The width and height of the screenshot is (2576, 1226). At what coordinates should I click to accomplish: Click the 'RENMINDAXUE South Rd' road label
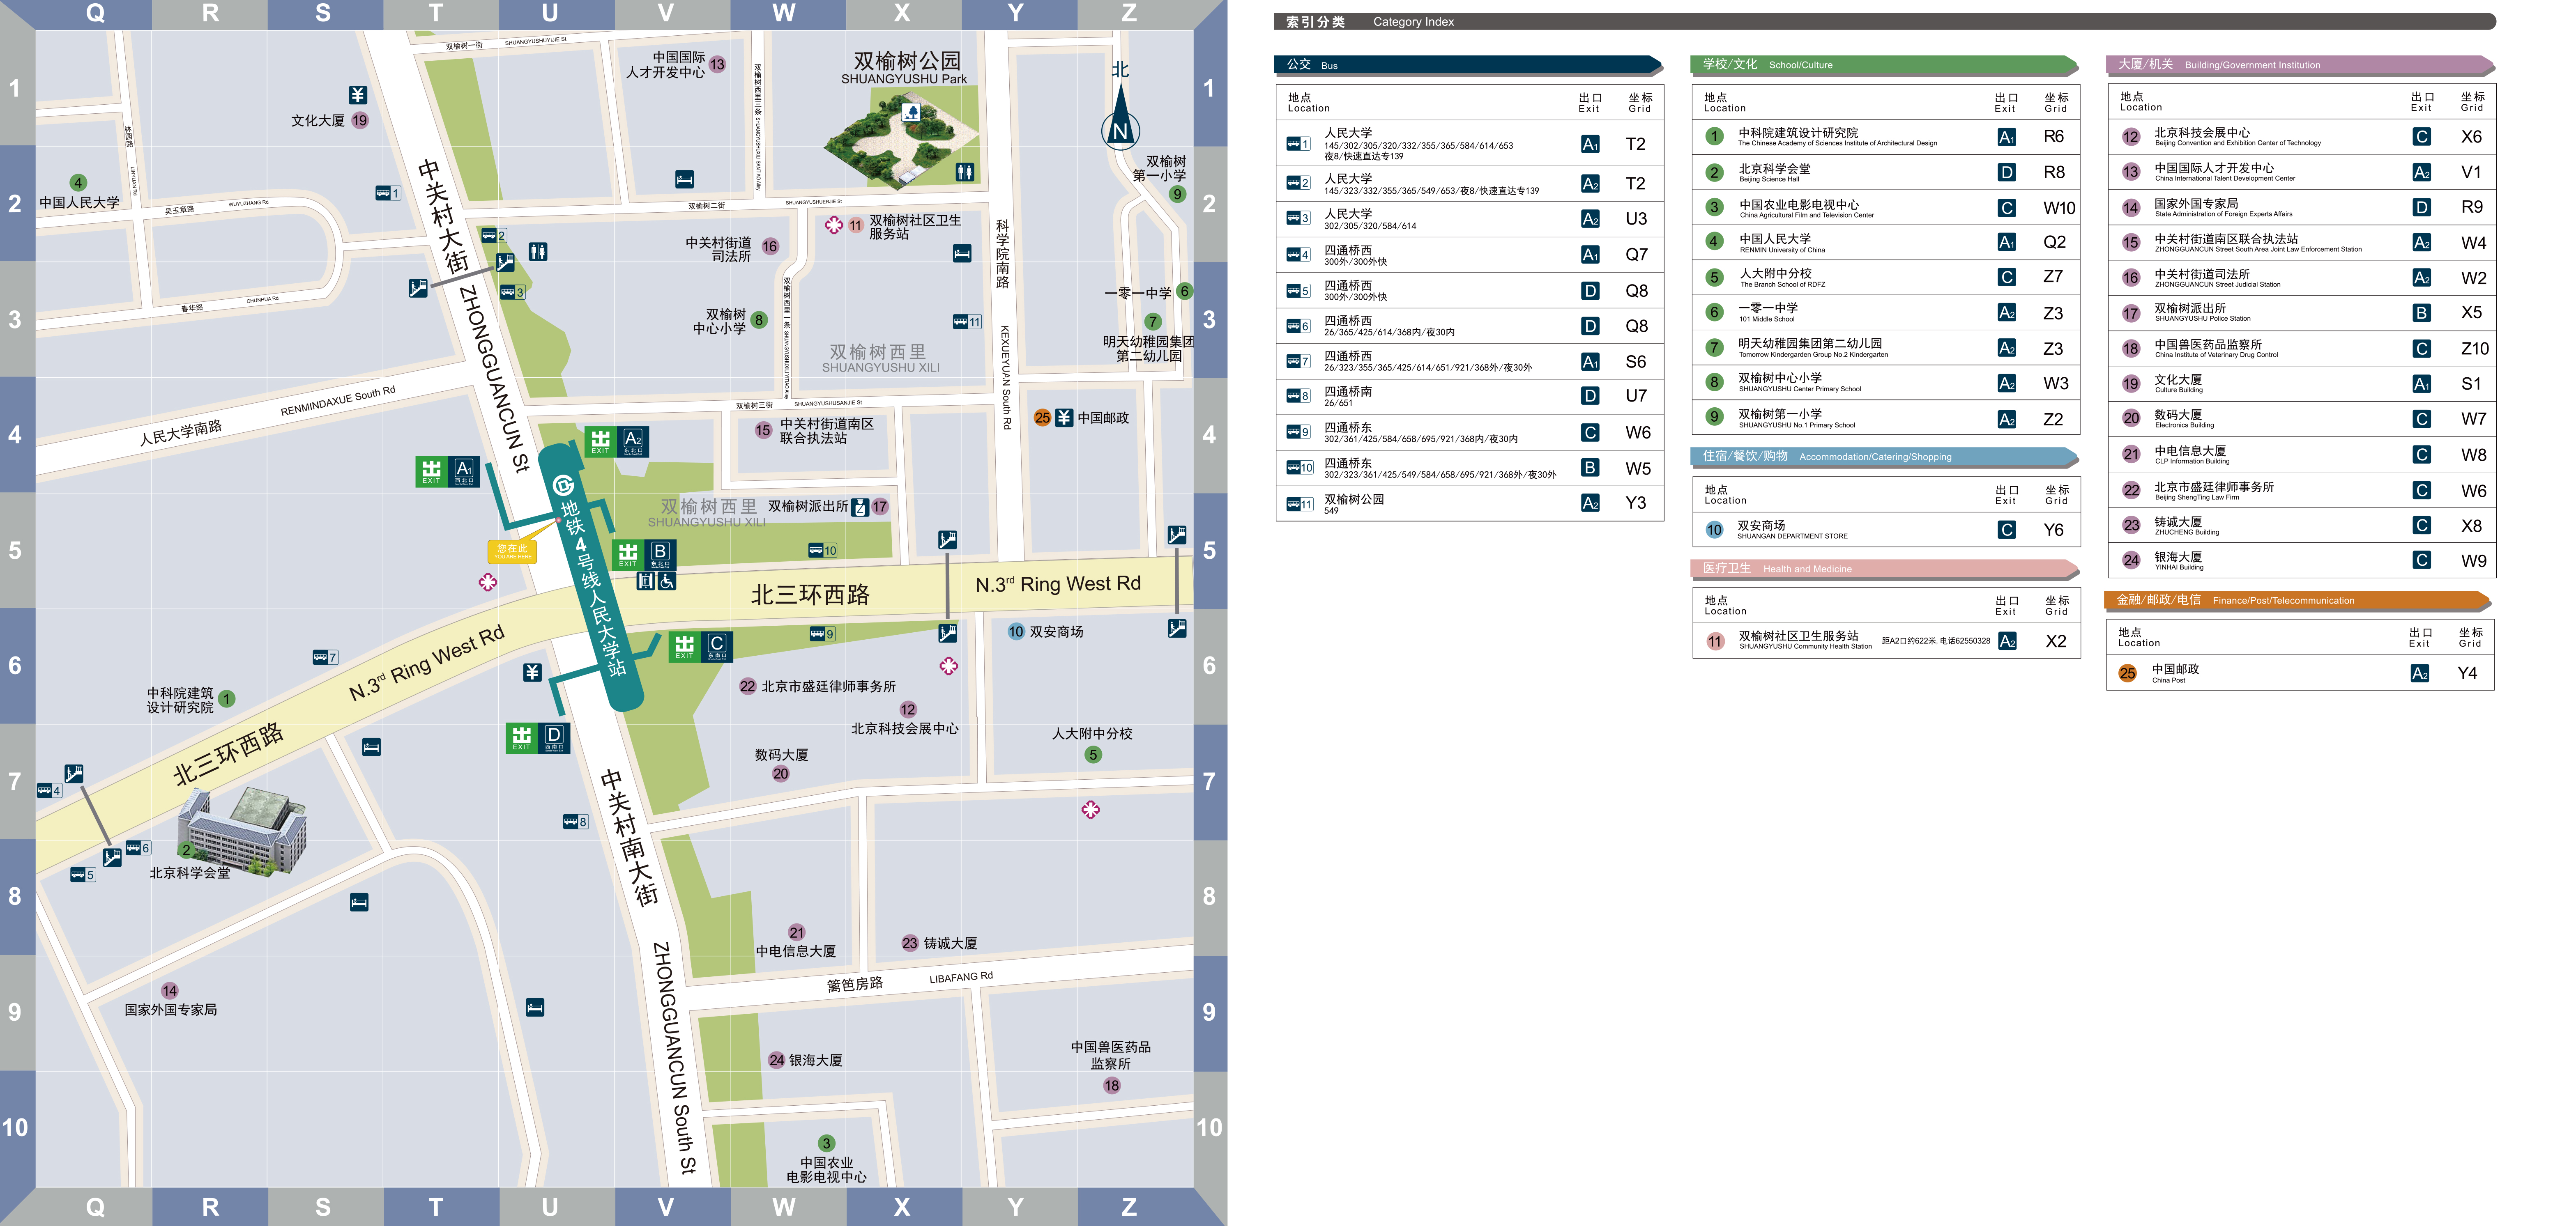click(338, 401)
